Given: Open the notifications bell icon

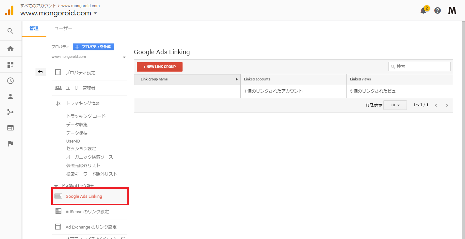Looking at the screenshot, I should (423, 10).
